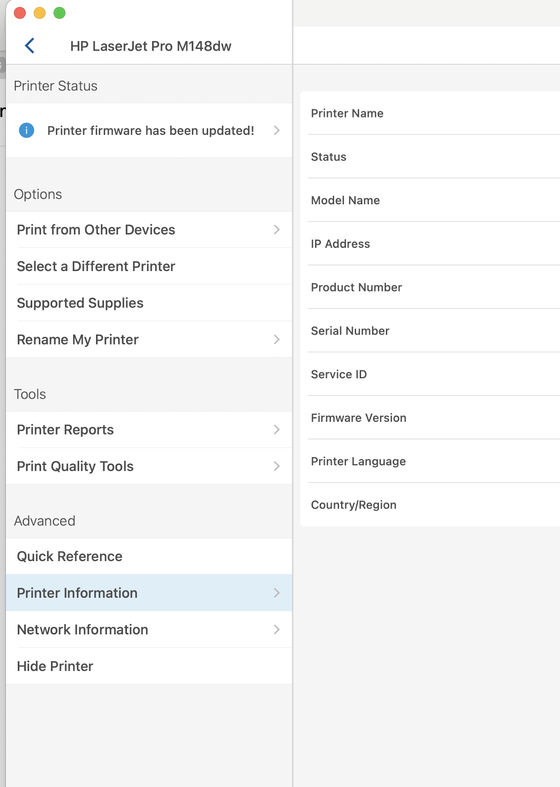Open the Quick Reference page
The width and height of the screenshot is (560, 787).
69,556
